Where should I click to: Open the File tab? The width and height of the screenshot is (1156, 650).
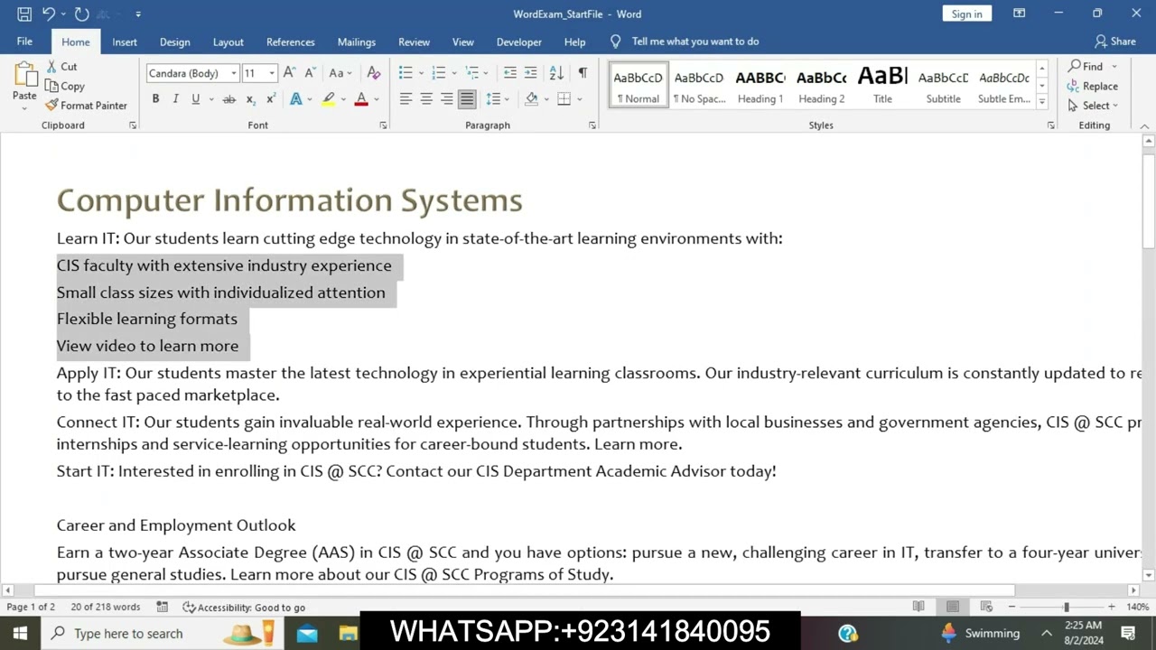pyautogui.click(x=24, y=42)
